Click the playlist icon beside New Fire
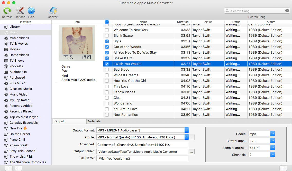 (x=6, y=129)
